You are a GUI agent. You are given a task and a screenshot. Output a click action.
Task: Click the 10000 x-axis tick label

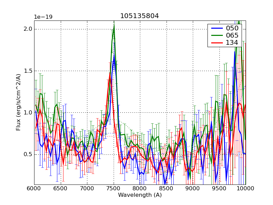click(245, 189)
